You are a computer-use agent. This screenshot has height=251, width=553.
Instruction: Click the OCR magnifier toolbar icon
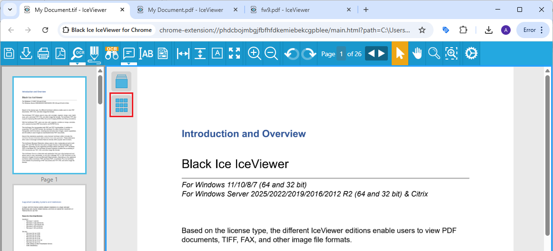[x=78, y=53]
